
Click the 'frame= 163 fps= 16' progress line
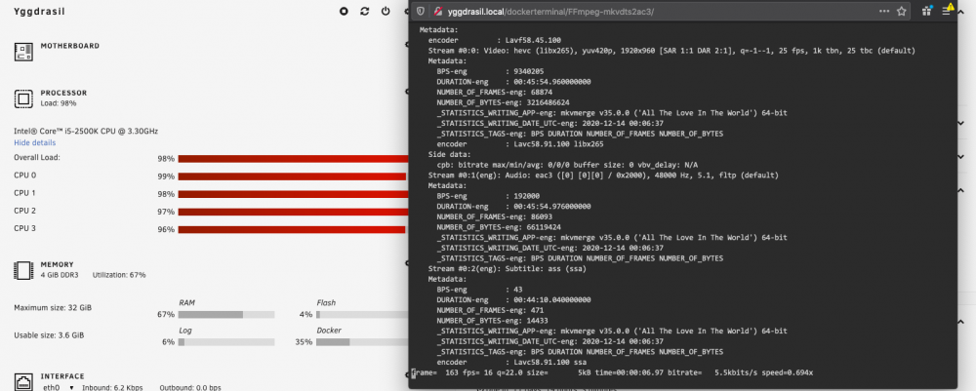(x=613, y=372)
